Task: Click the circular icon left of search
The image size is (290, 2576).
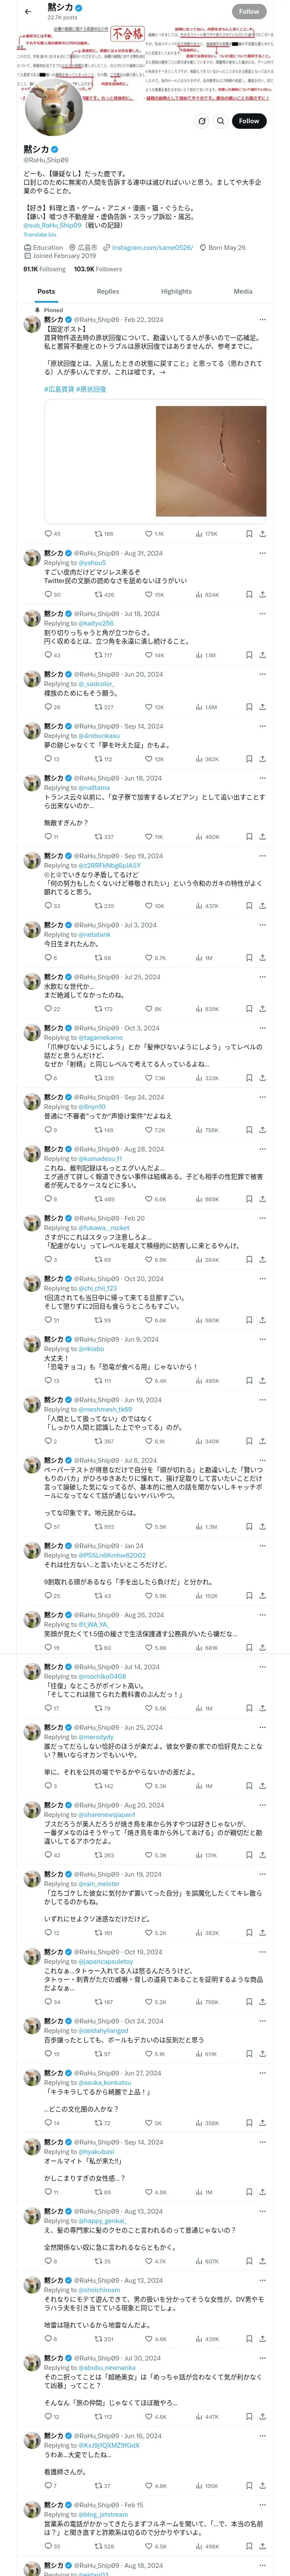Action: click(x=201, y=121)
